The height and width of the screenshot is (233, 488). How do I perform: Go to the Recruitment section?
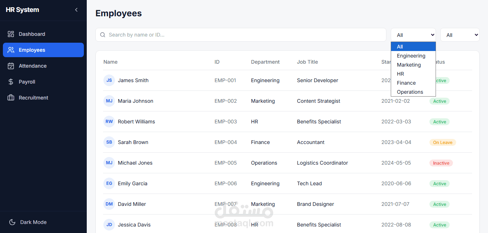pyautogui.click(x=33, y=98)
